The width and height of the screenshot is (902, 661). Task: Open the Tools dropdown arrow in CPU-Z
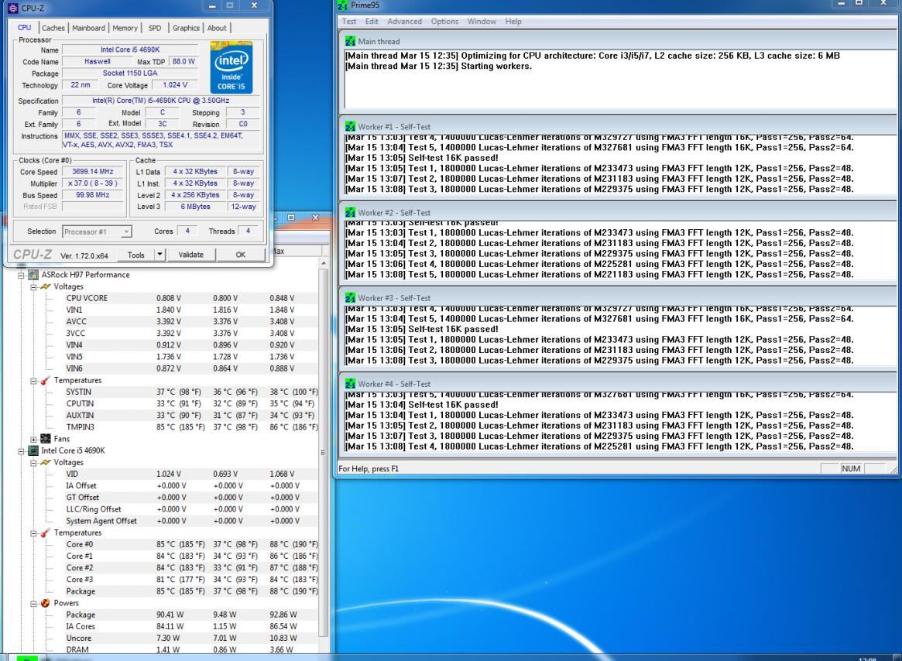pyautogui.click(x=159, y=255)
